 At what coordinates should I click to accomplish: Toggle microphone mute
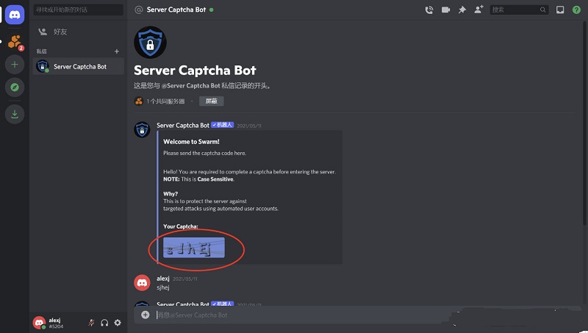click(x=91, y=323)
